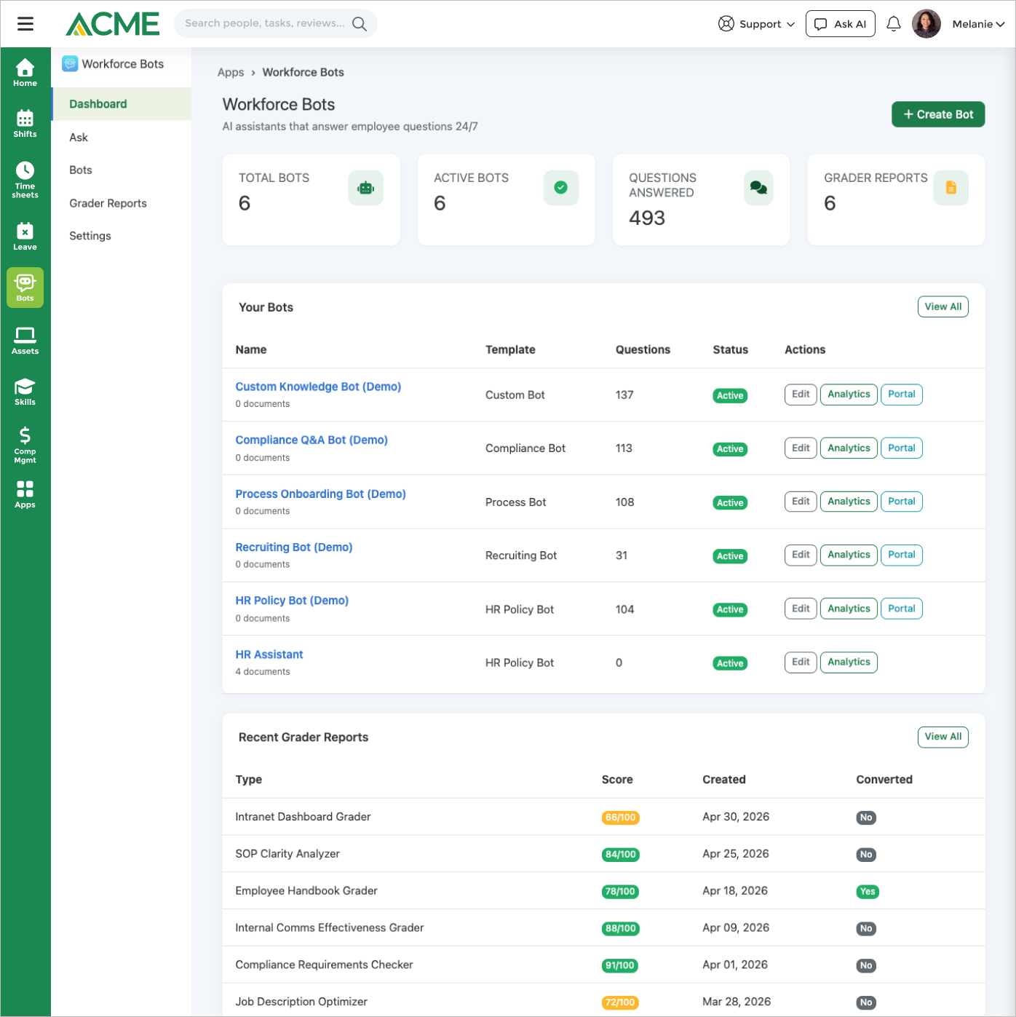The width and height of the screenshot is (1016, 1017).
Task: Click View All in Recent Grader Reports
Action: [942, 737]
